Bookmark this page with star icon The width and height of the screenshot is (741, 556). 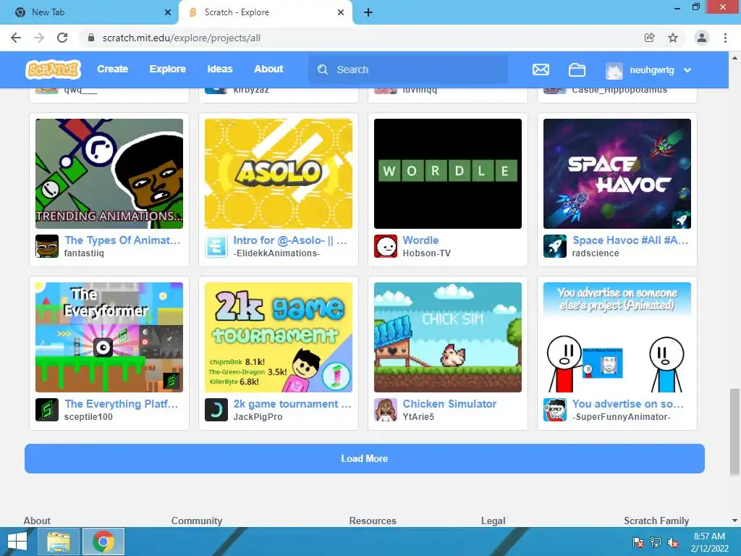click(673, 38)
